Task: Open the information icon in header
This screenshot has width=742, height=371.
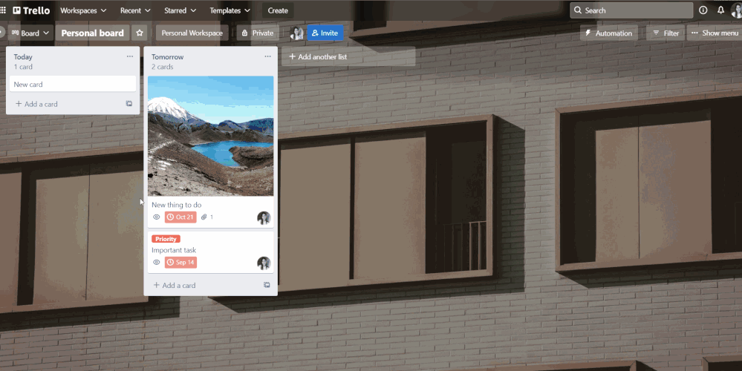Action: coord(703,10)
